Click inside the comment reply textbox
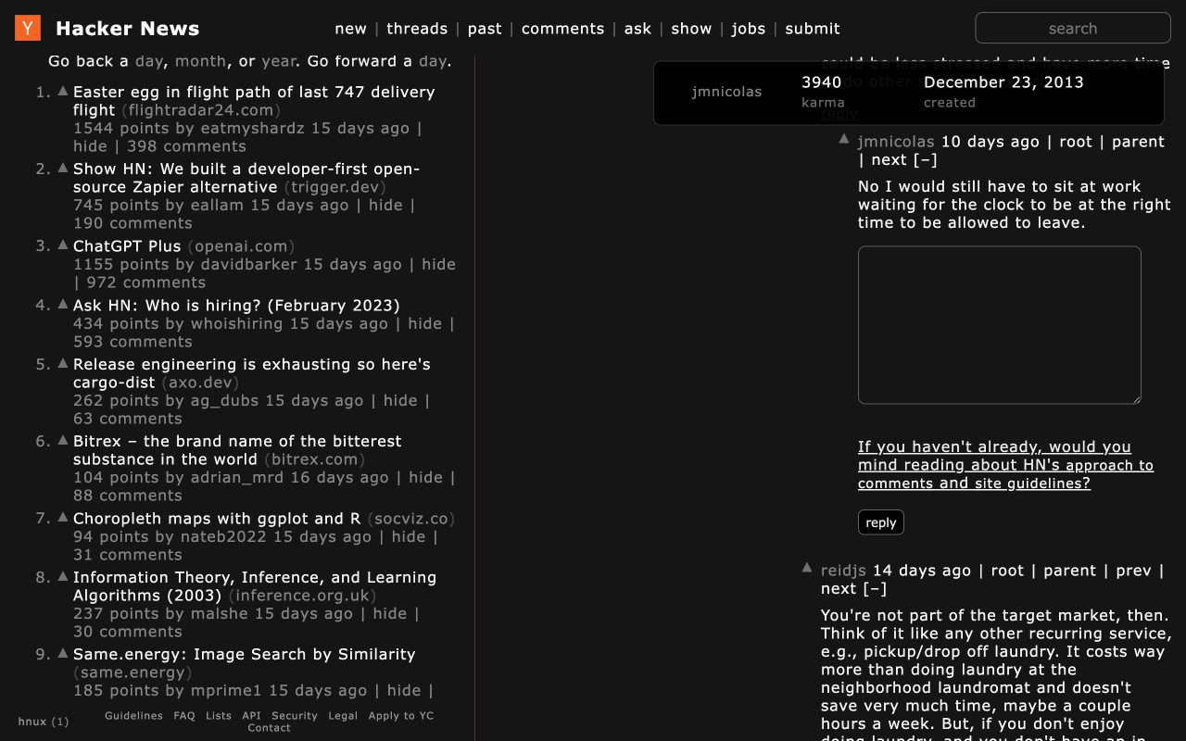1186x741 pixels. click(x=999, y=324)
